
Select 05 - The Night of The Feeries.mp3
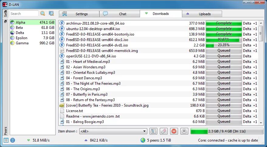[159, 83]
